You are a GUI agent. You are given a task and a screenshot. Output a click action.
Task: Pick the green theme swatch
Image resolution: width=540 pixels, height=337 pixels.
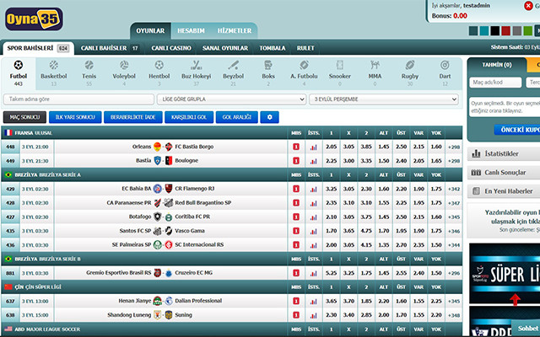(x=528, y=31)
